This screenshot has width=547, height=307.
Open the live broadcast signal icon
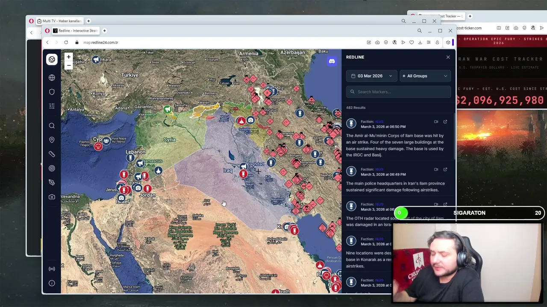click(x=52, y=269)
